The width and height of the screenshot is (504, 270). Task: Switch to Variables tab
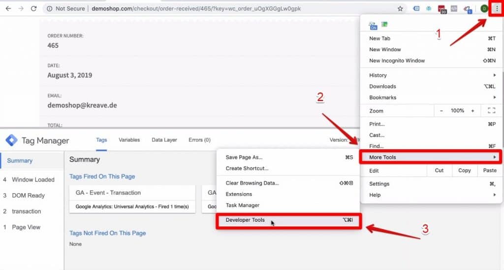point(129,140)
